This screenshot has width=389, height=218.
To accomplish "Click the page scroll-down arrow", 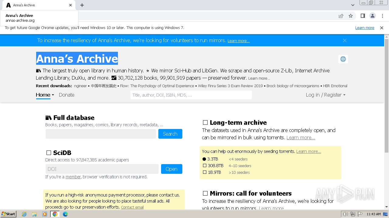I will [387, 207].
